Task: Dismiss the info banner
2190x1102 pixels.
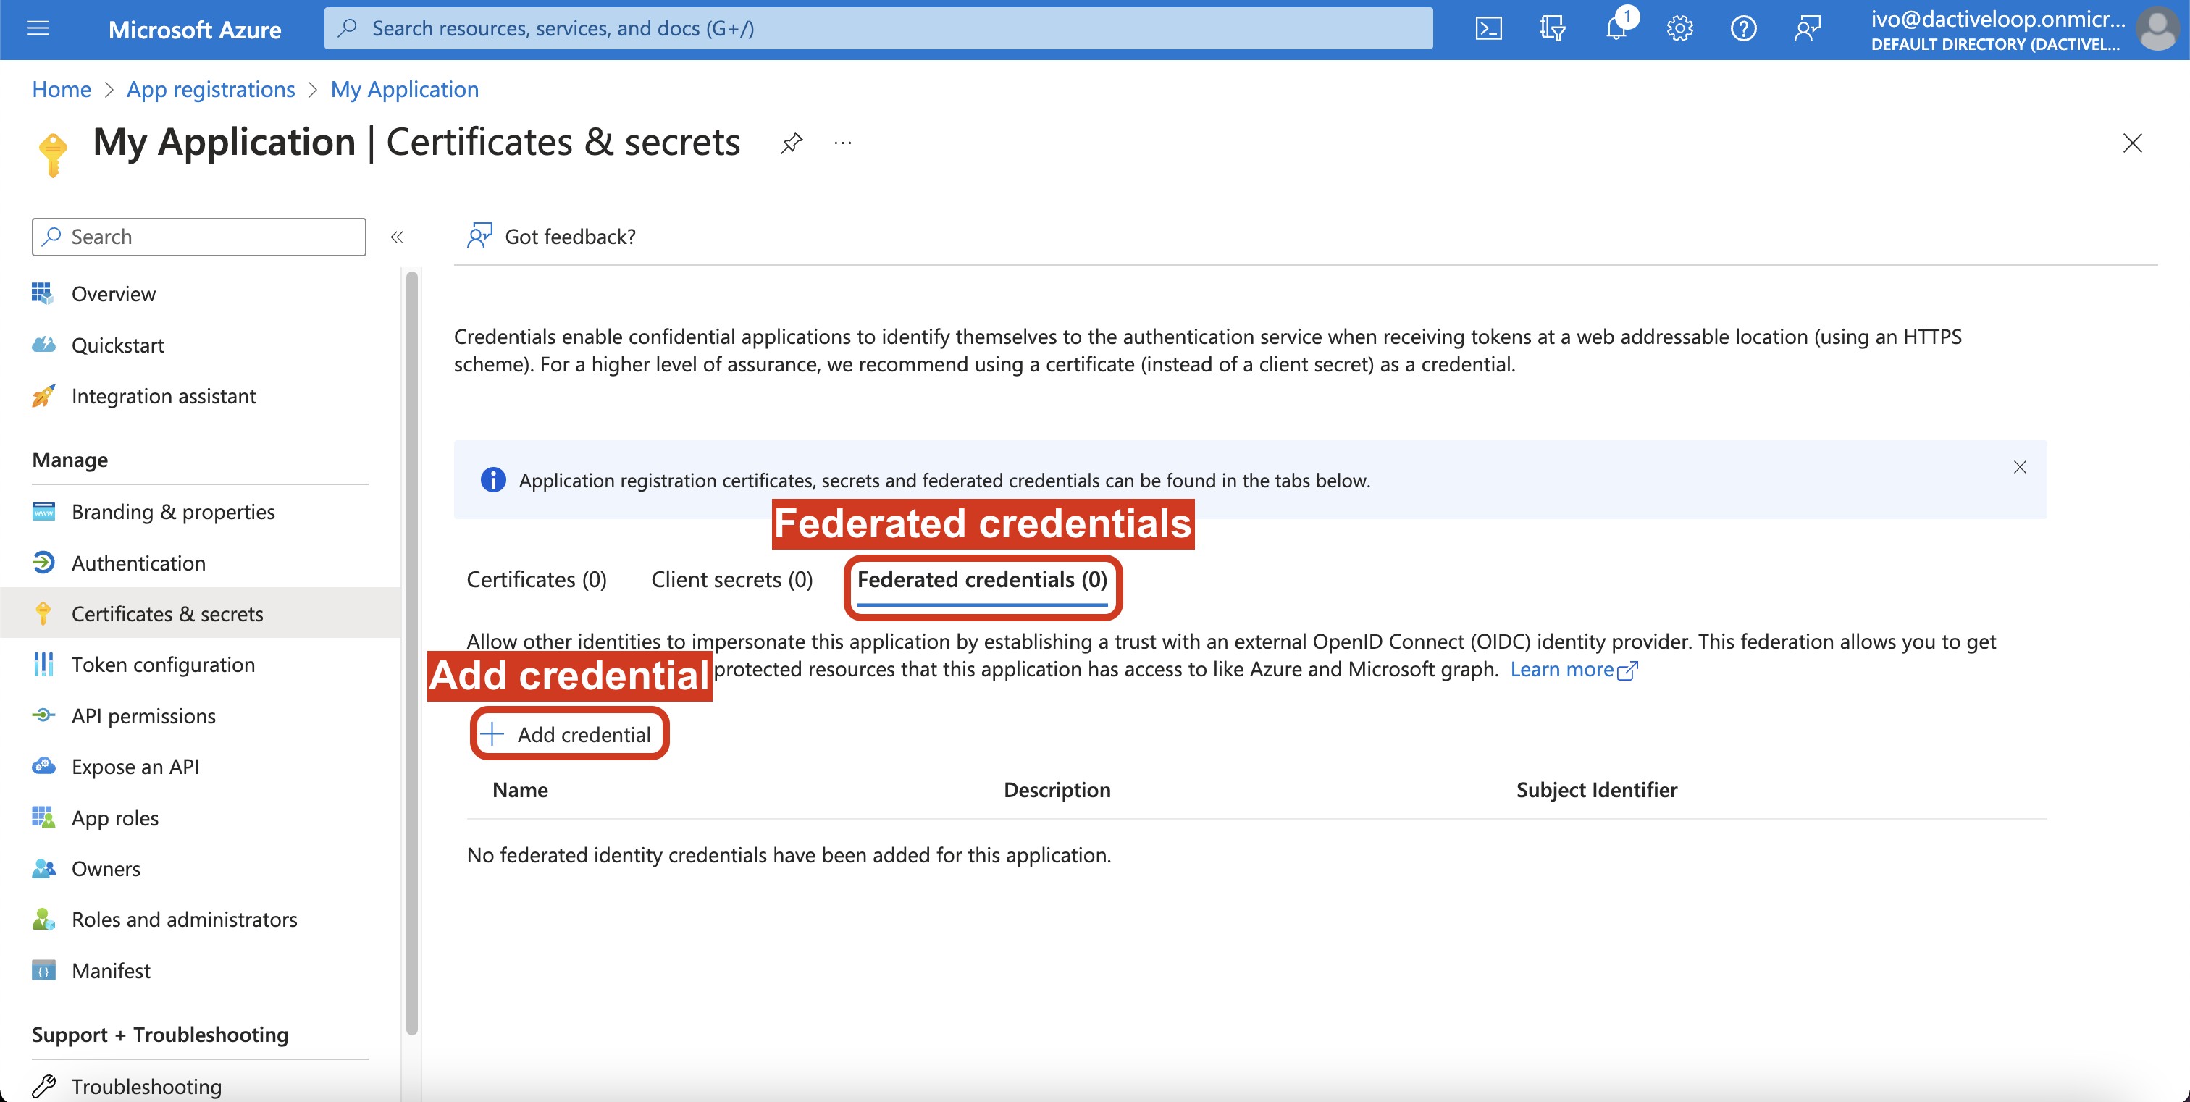Action: point(2019,467)
